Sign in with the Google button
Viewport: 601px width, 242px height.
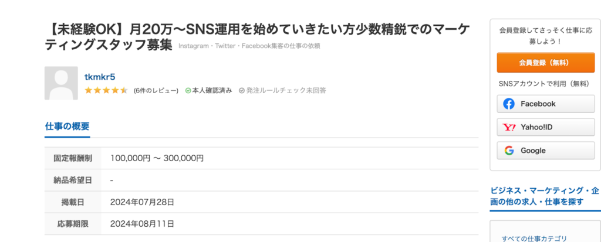(546, 151)
